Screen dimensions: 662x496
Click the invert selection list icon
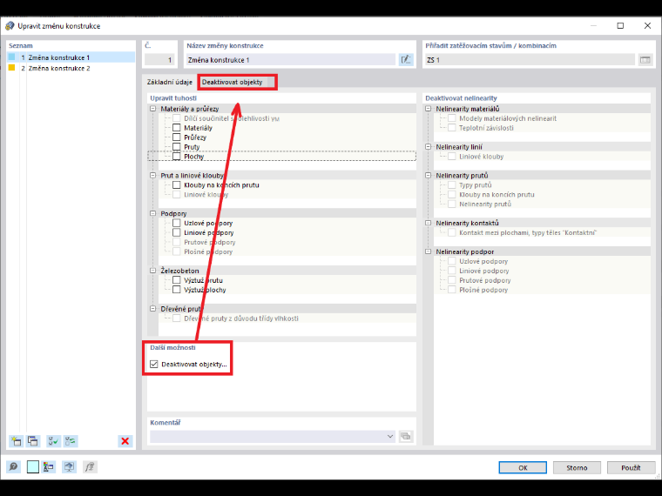coord(71,441)
